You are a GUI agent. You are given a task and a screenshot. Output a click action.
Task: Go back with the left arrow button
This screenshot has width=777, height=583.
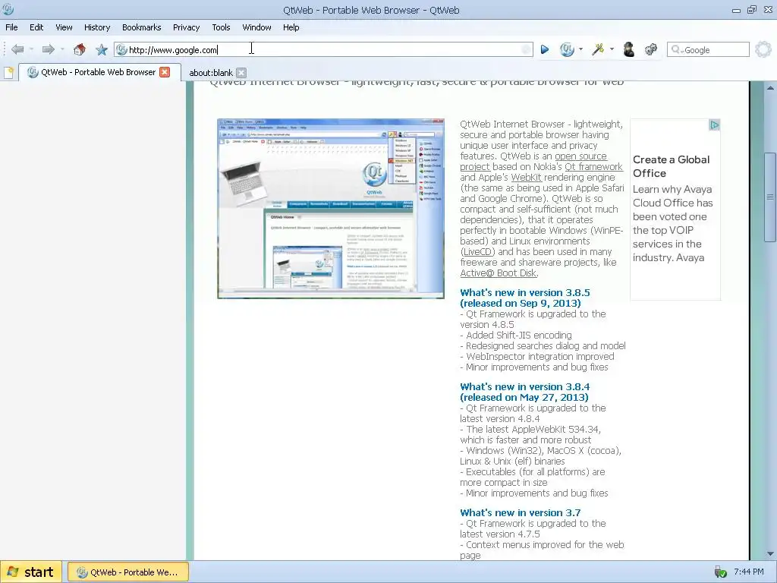point(18,49)
